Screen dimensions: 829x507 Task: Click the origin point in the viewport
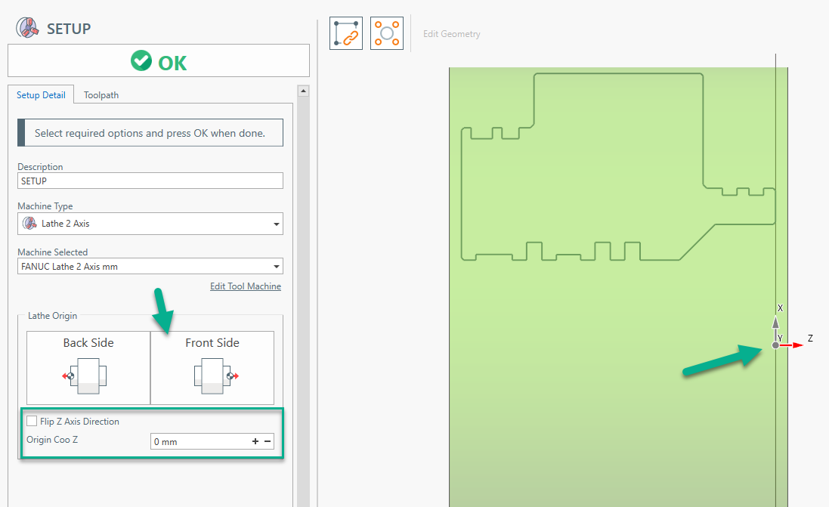tap(776, 345)
